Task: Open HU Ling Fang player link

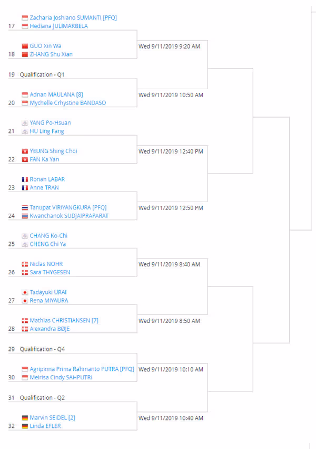Action: tap(47, 131)
